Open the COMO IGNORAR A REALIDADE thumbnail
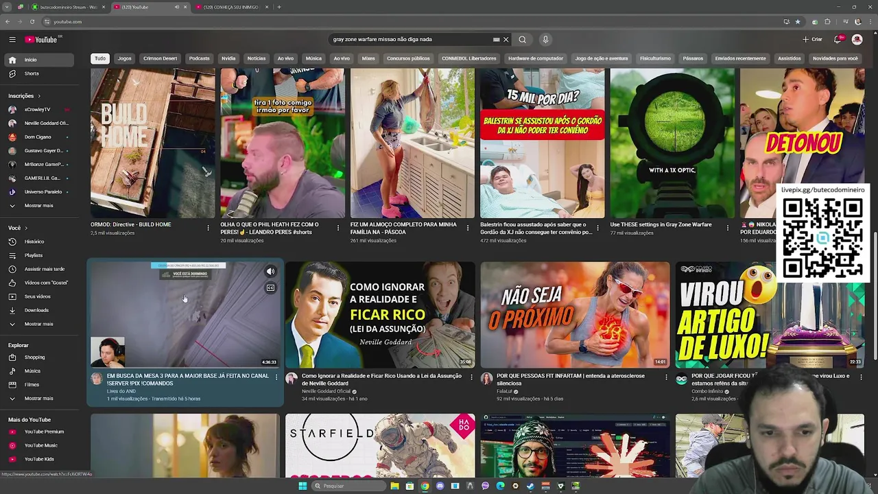The height and width of the screenshot is (494, 878). tap(380, 314)
